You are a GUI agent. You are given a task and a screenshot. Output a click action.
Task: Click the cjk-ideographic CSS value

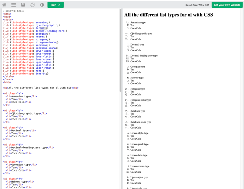click(x=46, y=25)
